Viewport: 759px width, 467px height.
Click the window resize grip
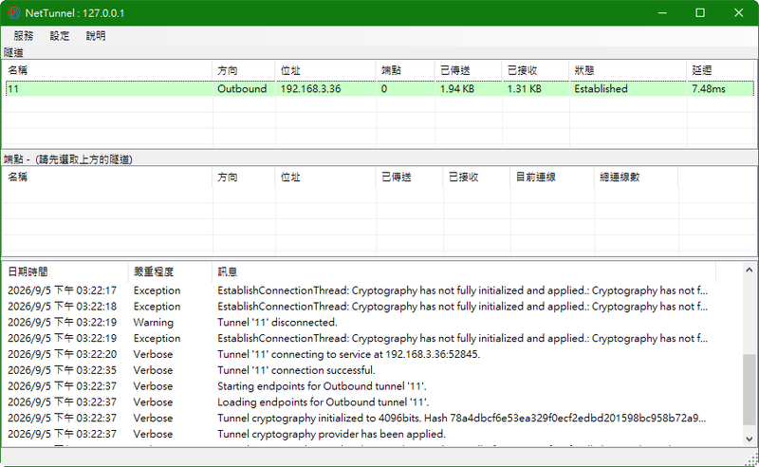pos(751,459)
